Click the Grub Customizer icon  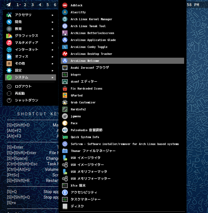(x=65, y=102)
